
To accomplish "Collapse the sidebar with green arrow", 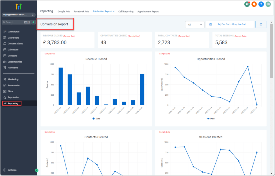I will click(37, 170).
